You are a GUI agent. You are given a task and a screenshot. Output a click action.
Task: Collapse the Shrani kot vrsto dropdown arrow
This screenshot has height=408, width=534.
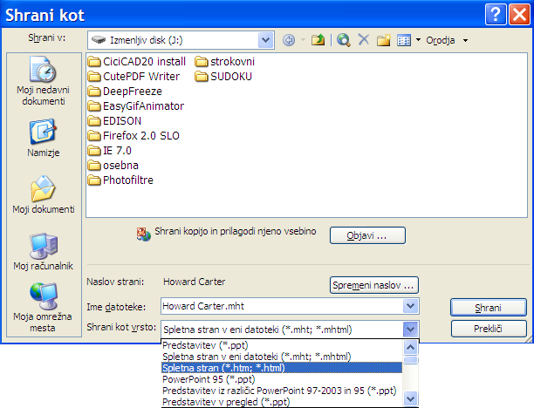pyautogui.click(x=410, y=329)
